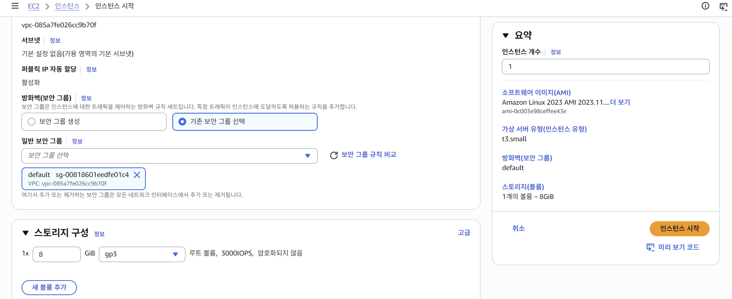This screenshot has height=299, width=732.
Task: Click the volume size GiB field
Action: pyautogui.click(x=57, y=254)
